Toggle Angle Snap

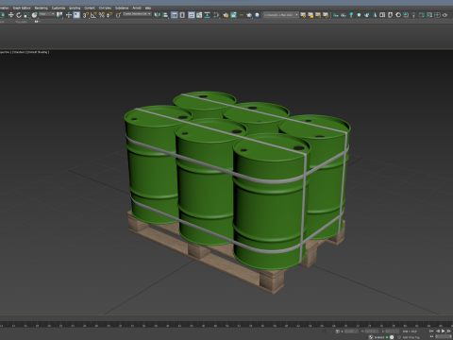[93, 15]
